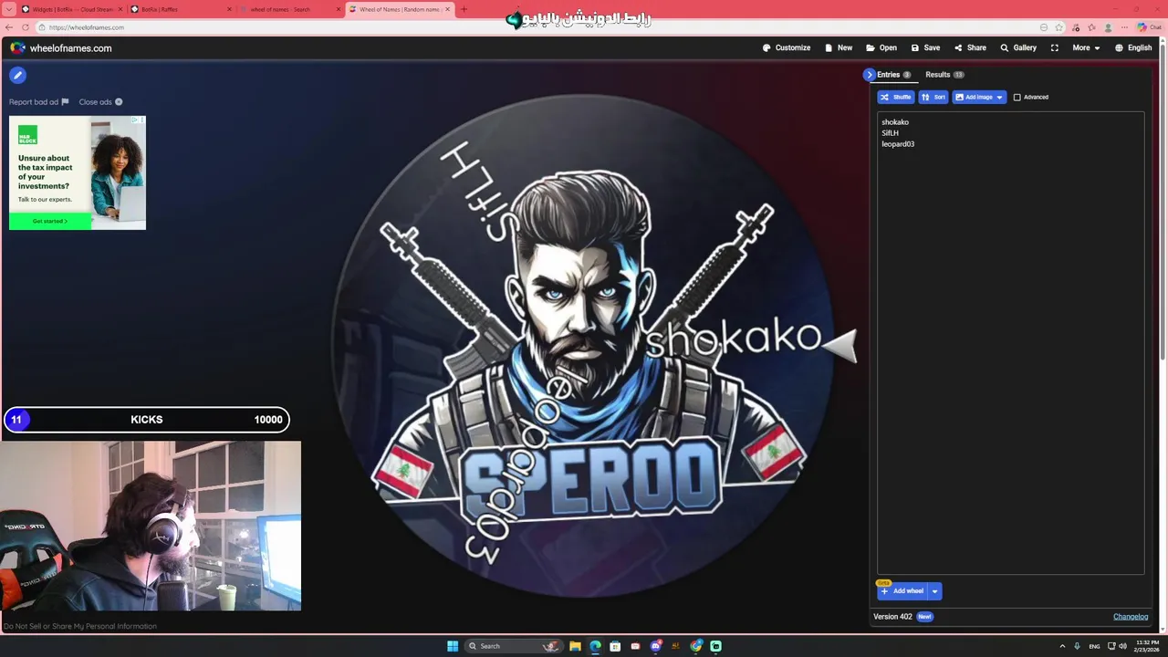Sort the entries alphabetically

coord(933,97)
